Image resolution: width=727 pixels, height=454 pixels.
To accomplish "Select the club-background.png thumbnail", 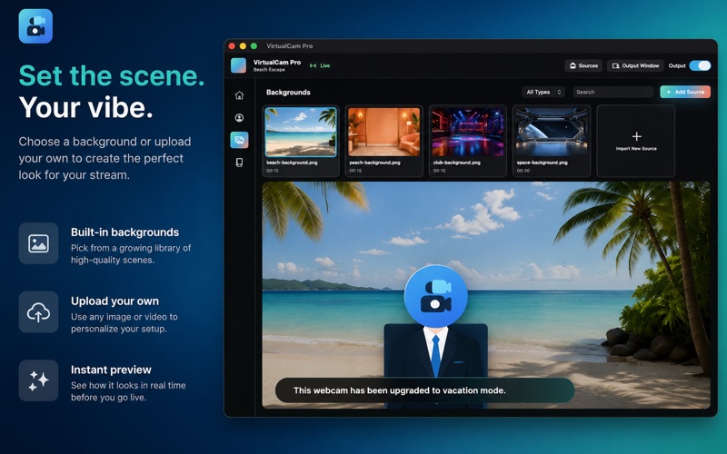I will pyautogui.click(x=468, y=132).
